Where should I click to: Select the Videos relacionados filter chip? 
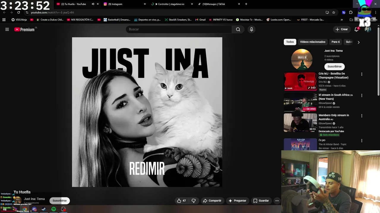[x=313, y=42]
